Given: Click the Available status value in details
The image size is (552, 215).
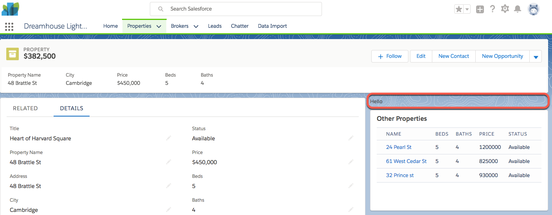Looking at the screenshot, I should click(x=203, y=139).
